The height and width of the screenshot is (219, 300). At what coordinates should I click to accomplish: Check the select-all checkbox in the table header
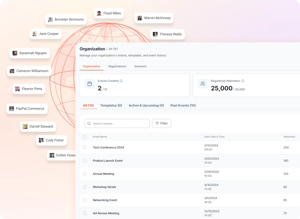85,137
